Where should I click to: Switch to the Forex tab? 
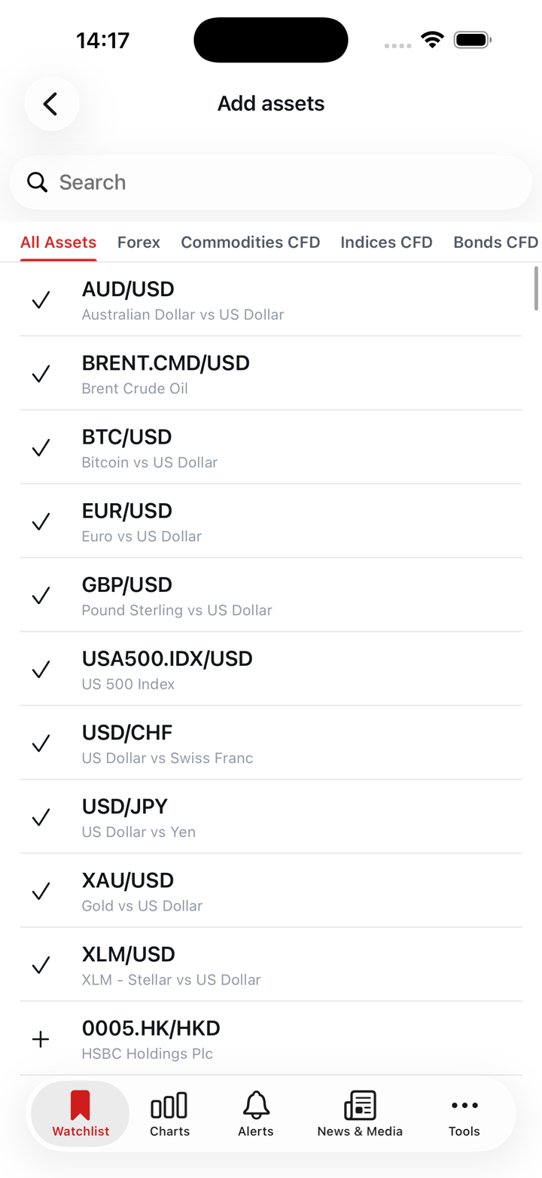click(x=139, y=243)
